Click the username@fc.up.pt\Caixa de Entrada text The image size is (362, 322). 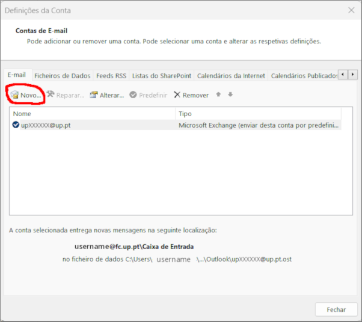point(134,247)
